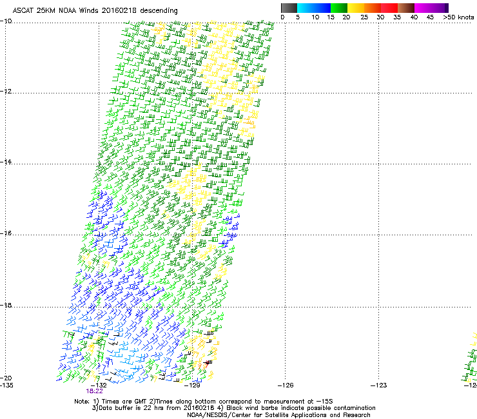The image size is (477, 419).
Task: Click the cyan-blue 5-15 knots legend segment
Action: 314,8
